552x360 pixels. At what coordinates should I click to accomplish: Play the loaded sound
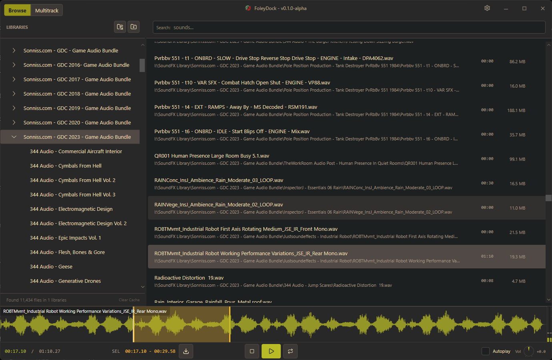[x=271, y=351]
